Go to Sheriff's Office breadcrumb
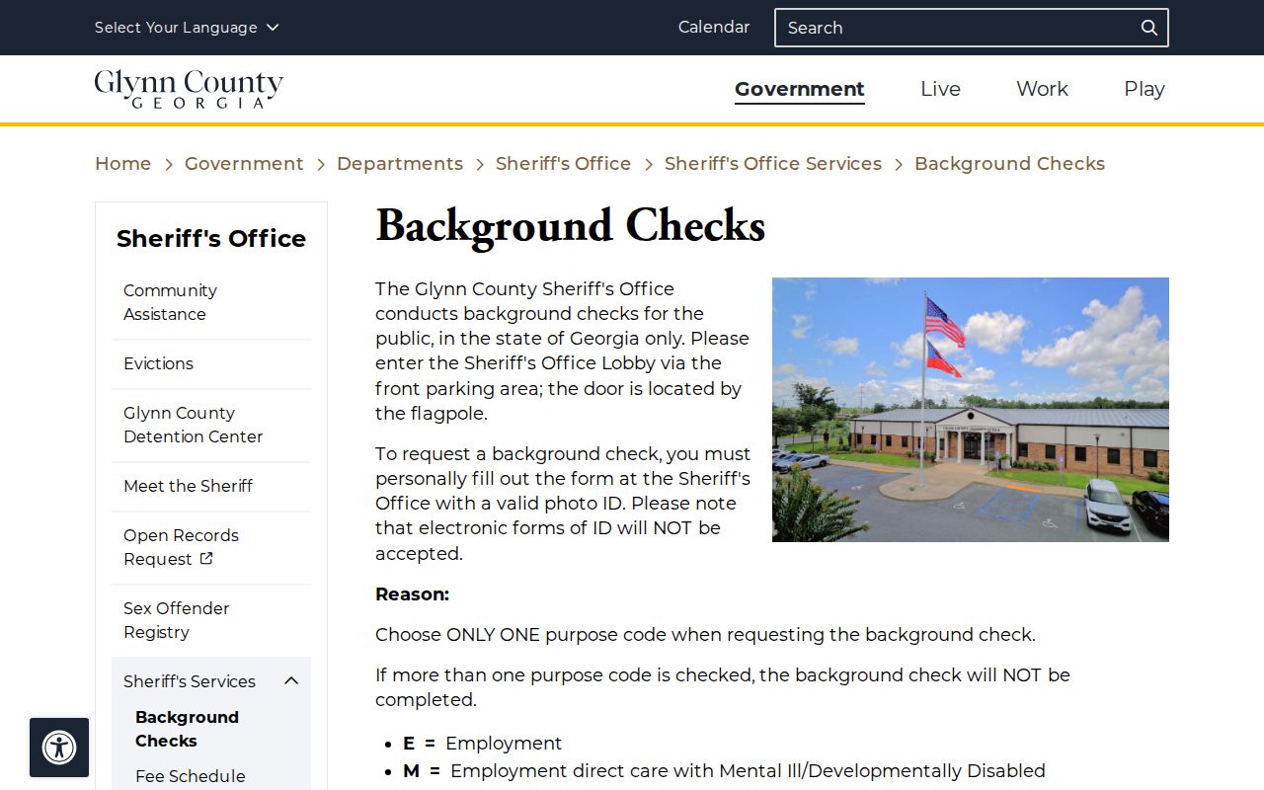 tap(563, 164)
